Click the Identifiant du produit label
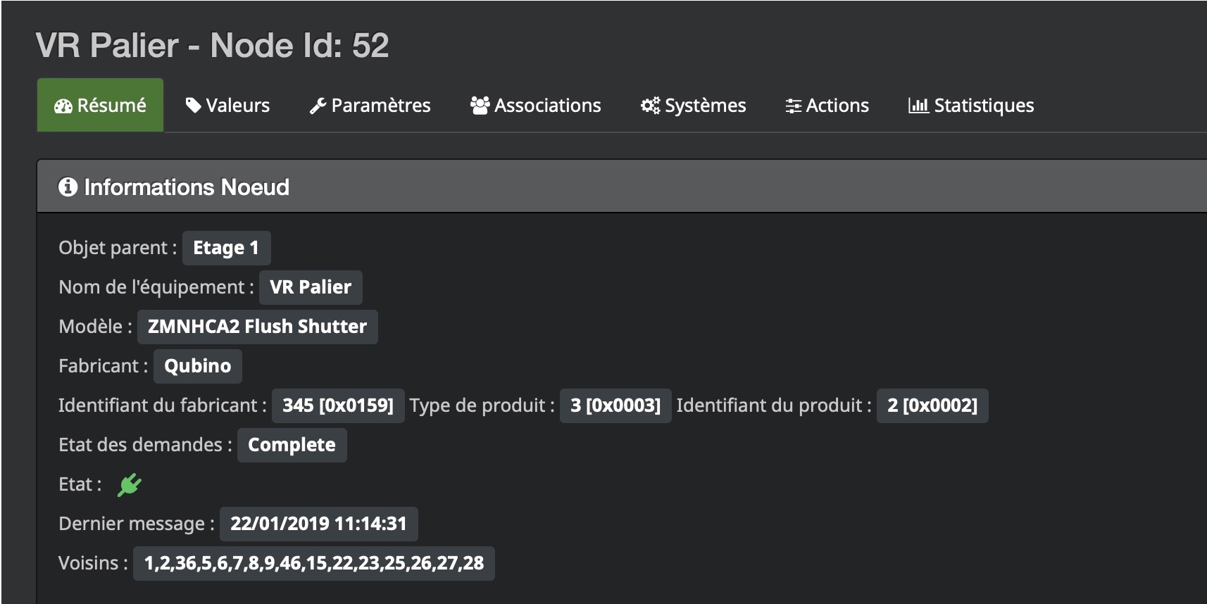Image resolution: width=1207 pixels, height=604 pixels. point(774,405)
